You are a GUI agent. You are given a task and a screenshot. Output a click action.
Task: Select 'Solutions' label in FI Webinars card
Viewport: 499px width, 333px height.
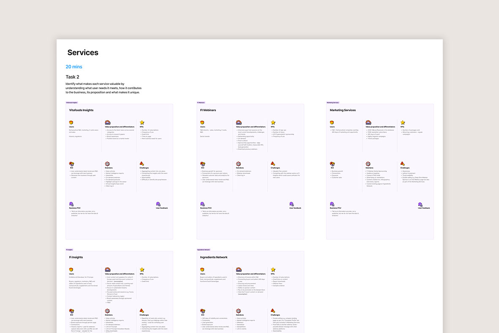pyautogui.click(x=240, y=168)
